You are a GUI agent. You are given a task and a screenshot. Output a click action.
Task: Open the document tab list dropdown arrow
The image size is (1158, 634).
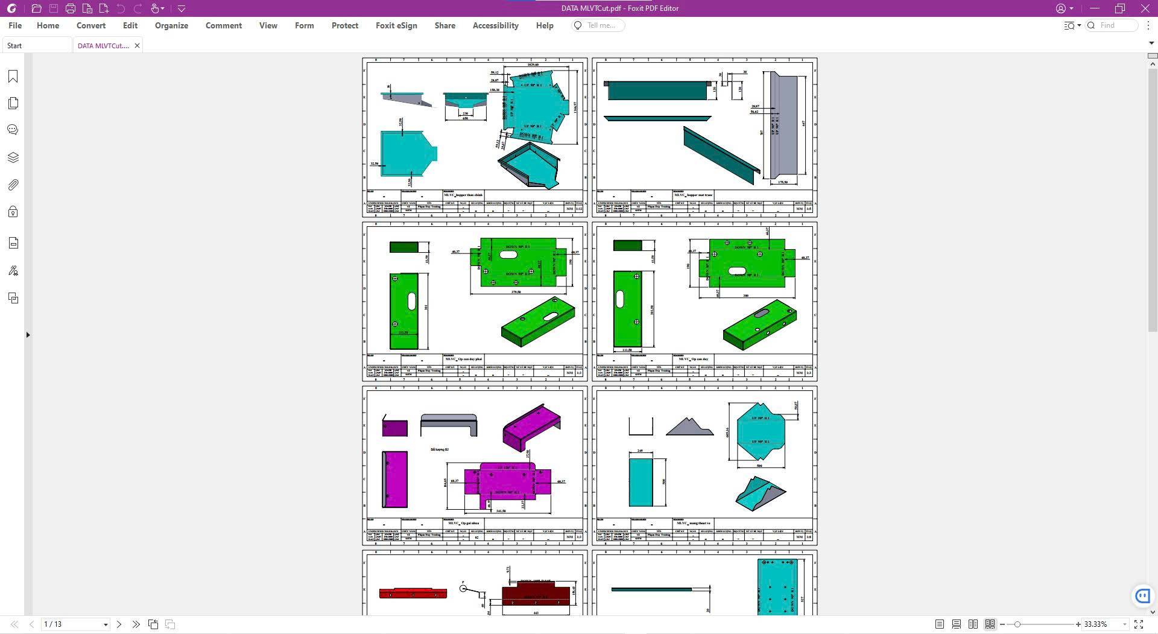click(x=1151, y=43)
